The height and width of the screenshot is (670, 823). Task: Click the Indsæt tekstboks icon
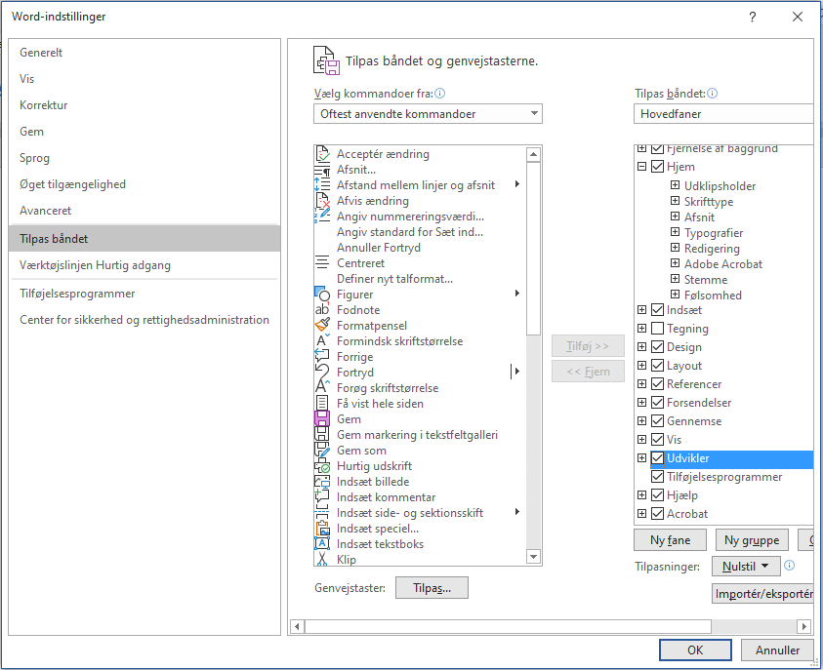(x=322, y=544)
